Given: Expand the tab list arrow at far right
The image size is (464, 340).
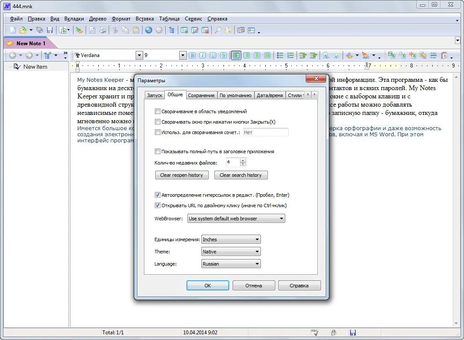Looking at the screenshot, I should pos(457,40).
